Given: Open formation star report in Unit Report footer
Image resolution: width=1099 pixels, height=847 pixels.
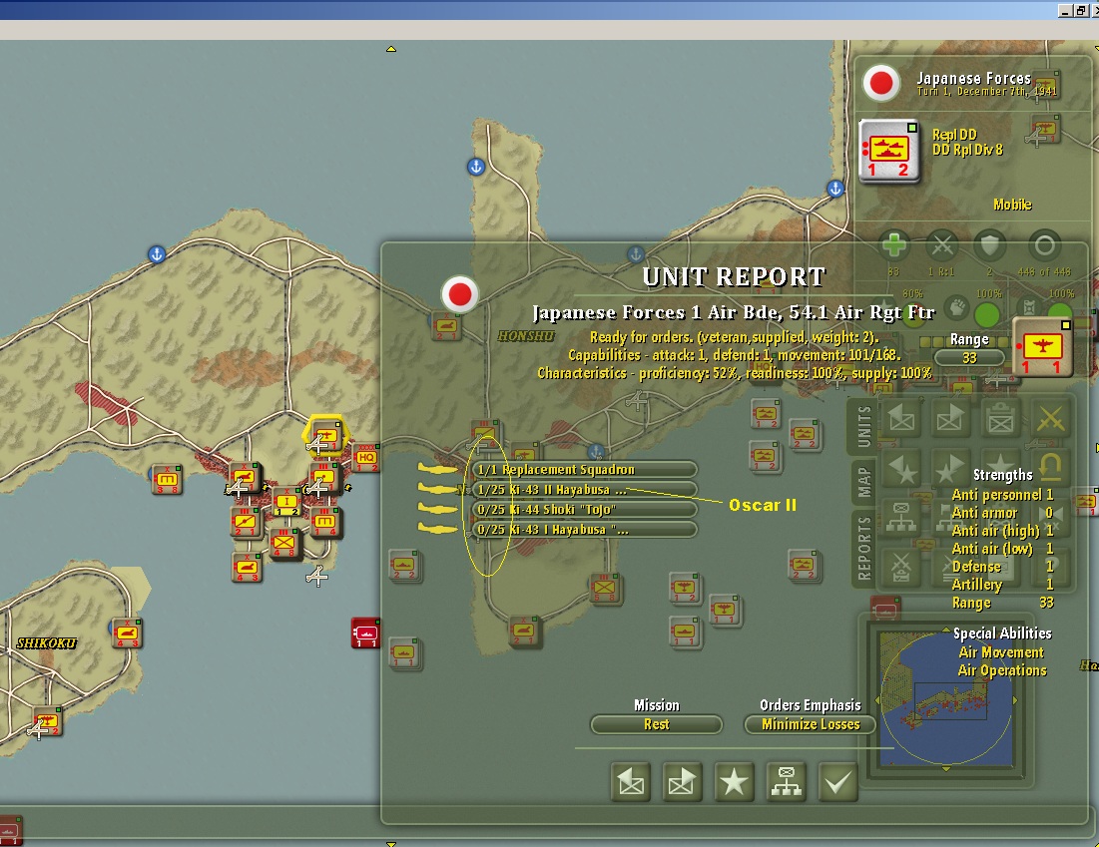Looking at the screenshot, I should coord(734,782).
